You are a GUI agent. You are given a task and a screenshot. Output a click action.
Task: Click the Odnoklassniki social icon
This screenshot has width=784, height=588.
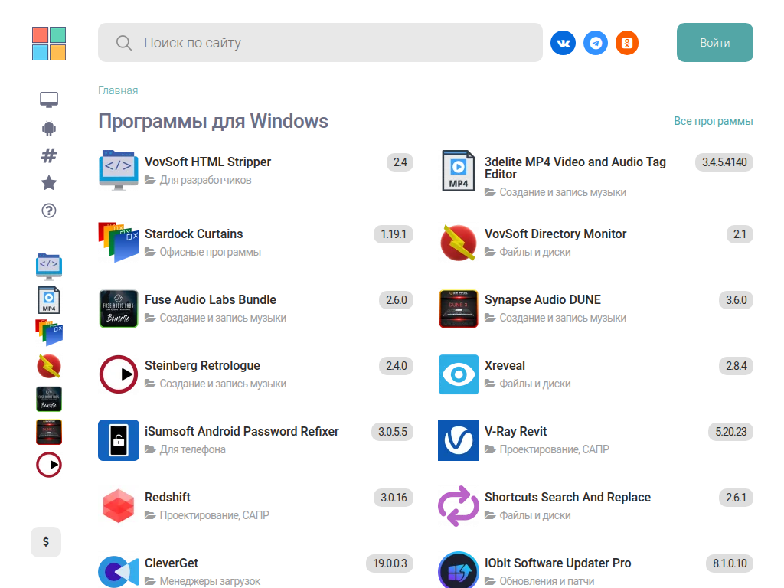(x=627, y=43)
